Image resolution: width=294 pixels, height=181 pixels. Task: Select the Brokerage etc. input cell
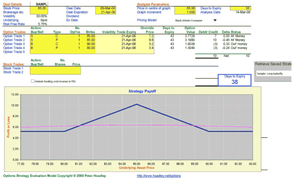tap(42, 12)
